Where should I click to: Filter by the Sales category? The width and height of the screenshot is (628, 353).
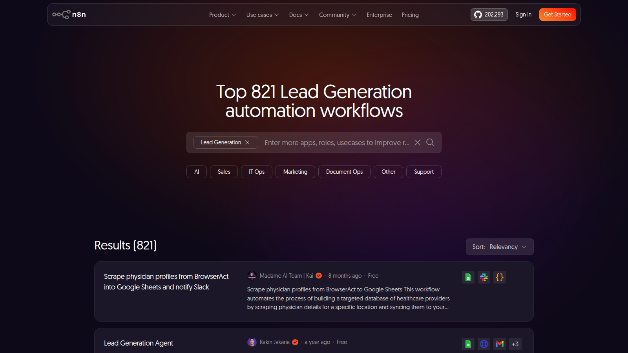224,172
